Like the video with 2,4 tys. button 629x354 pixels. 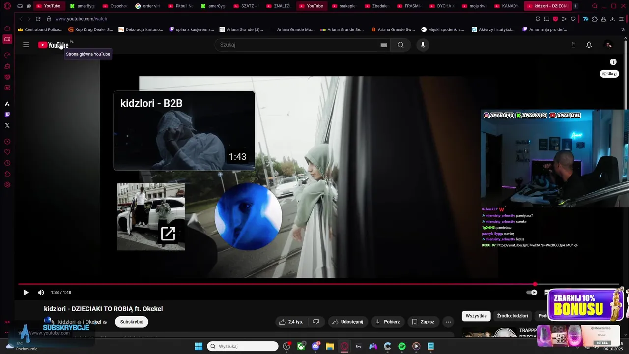[x=291, y=322]
